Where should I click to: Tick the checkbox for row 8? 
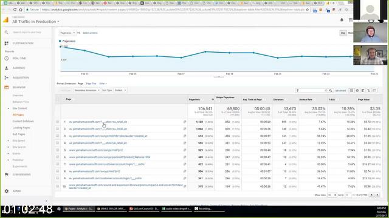point(58,171)
